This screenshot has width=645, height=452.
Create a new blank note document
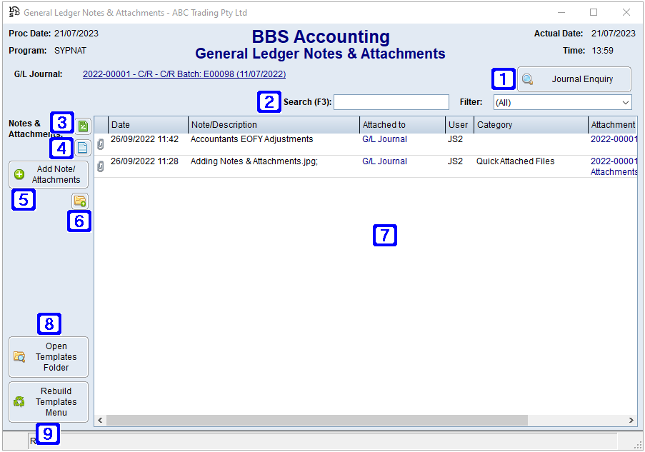pos(83,148)
